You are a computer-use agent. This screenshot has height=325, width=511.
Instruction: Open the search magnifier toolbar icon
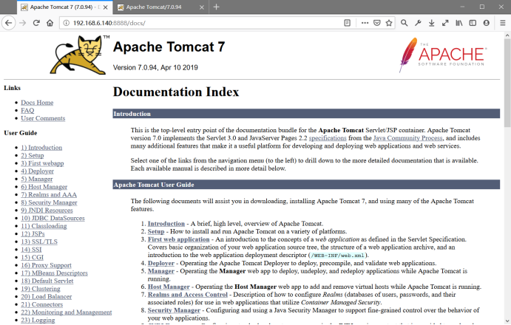[404, 23]
